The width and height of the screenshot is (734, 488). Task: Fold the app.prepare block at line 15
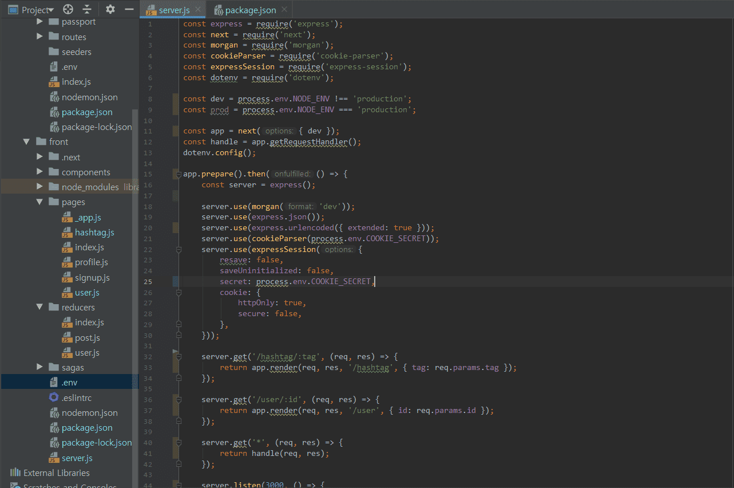click(x=178, y=174)
